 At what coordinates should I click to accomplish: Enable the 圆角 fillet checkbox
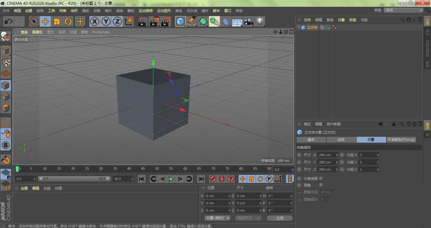click(321, 185)
